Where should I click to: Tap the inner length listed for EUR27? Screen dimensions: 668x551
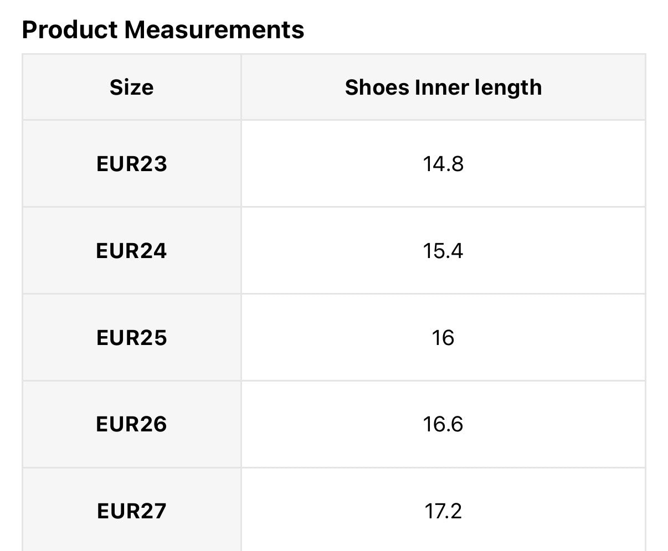pyautogui.click(x=443, y=511)
